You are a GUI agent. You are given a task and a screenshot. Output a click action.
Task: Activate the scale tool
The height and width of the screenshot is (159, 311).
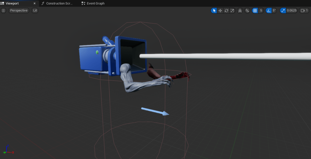pos(232,11)
